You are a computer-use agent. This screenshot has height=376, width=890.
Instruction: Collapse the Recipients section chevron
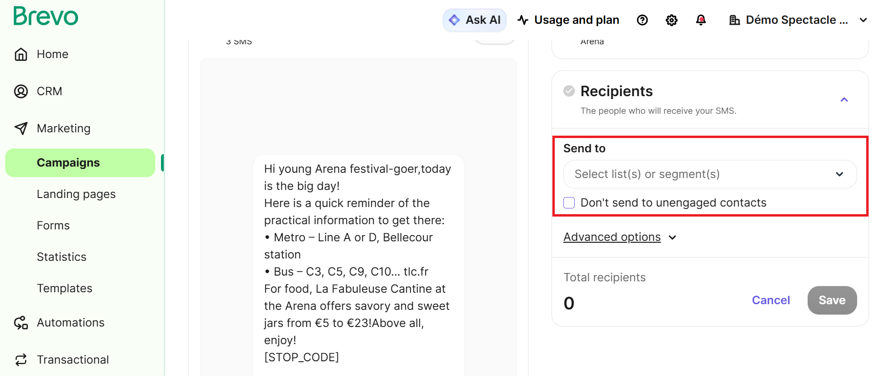pyautogui.click(x=844, y=100)
